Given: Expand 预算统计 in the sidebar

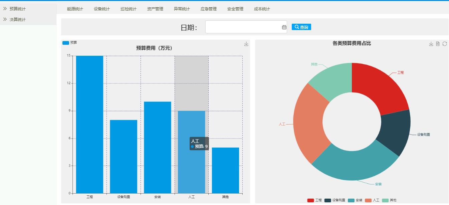Looking at the screenshot, I should [17, 9].
